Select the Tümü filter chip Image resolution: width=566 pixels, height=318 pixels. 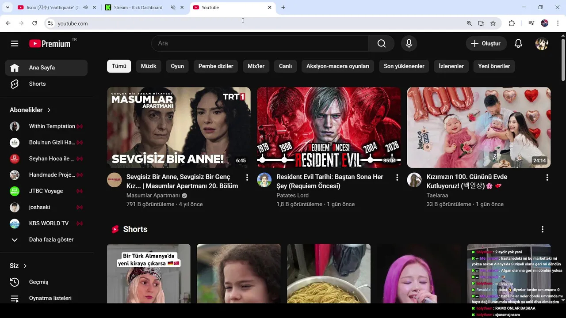pyautogui.click(x=119, y=66)
